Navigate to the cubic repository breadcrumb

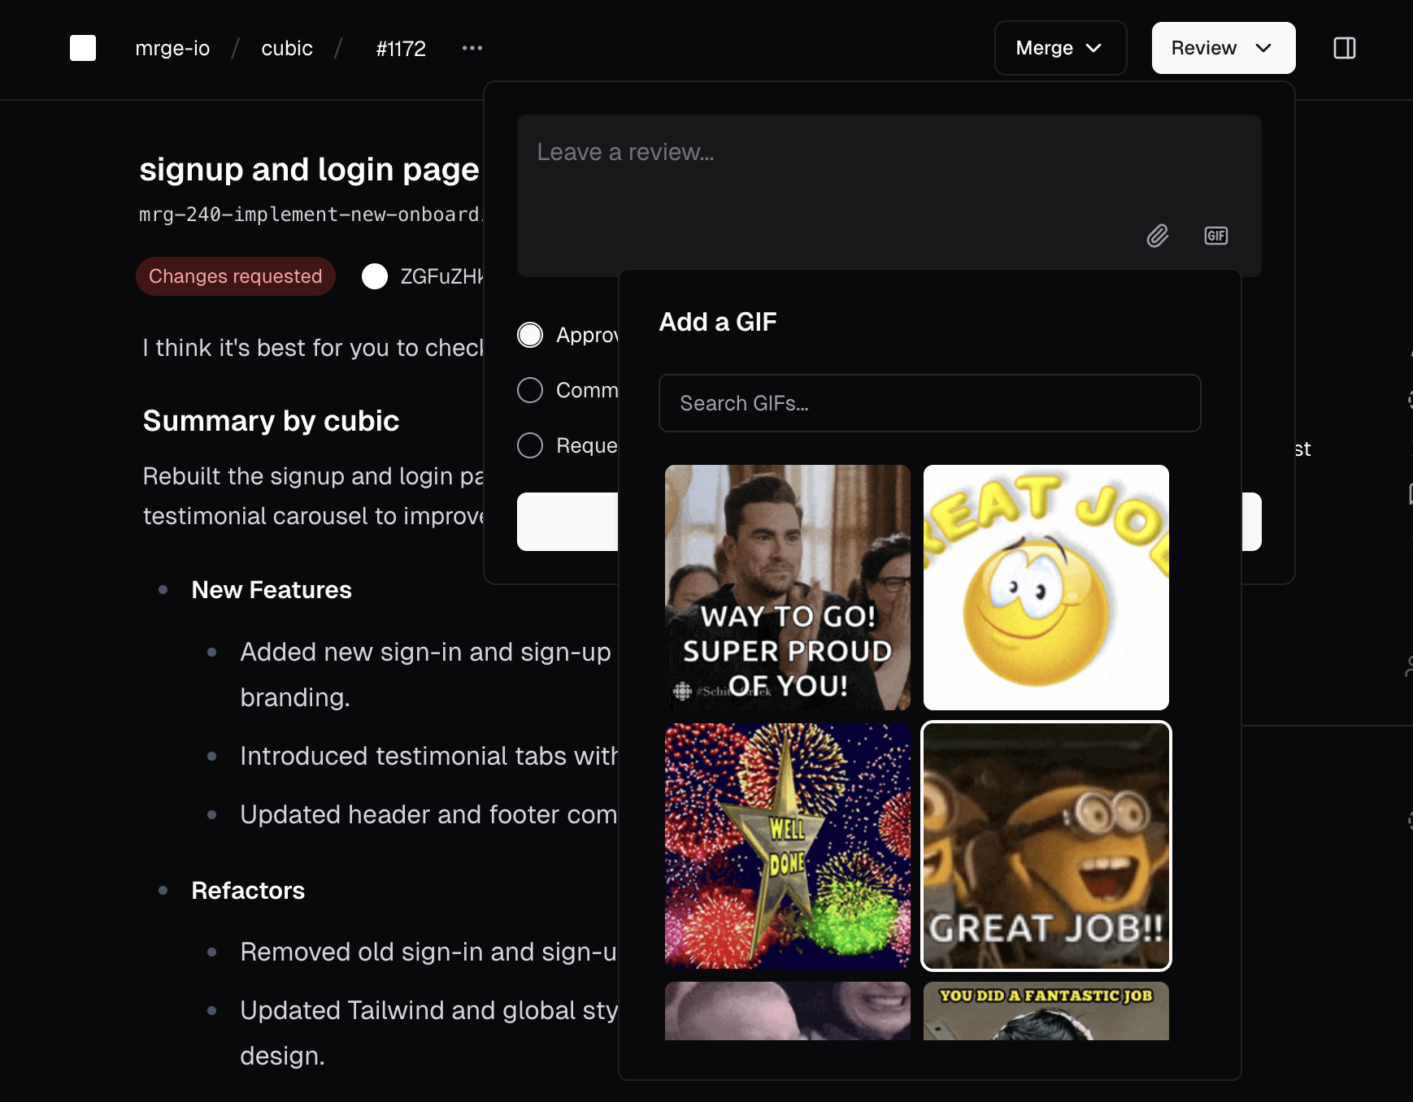286,48
